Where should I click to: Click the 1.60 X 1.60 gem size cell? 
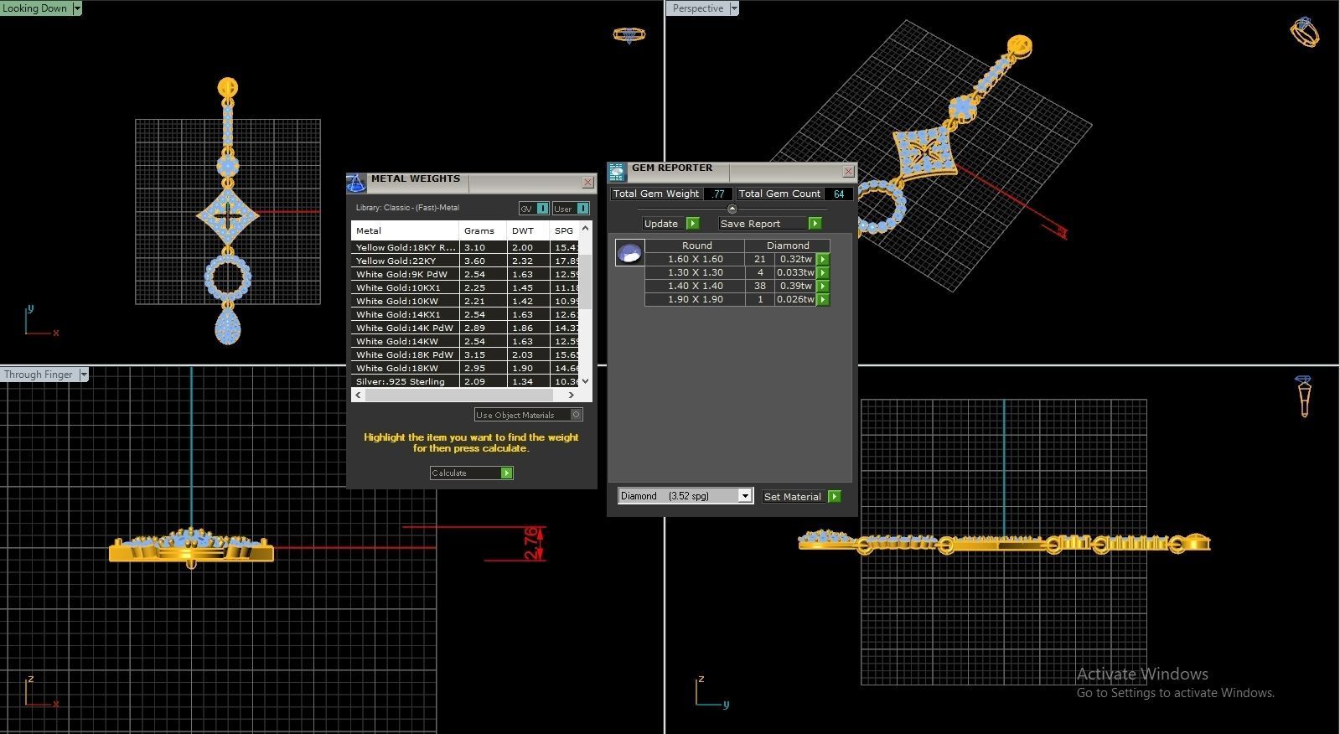[x=695, y=259]
